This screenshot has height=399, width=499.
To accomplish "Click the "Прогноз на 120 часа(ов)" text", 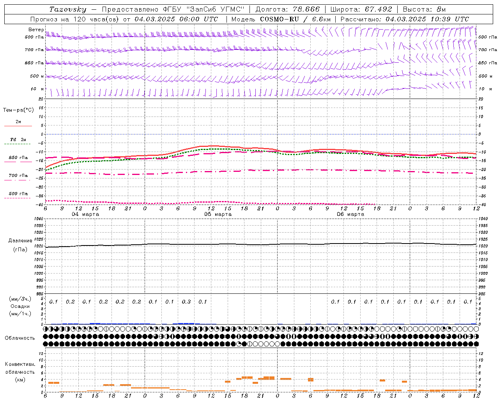I will 75,19.
